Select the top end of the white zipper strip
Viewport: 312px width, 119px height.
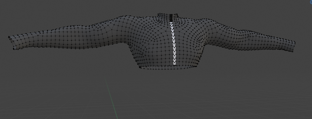click(171, 23)
